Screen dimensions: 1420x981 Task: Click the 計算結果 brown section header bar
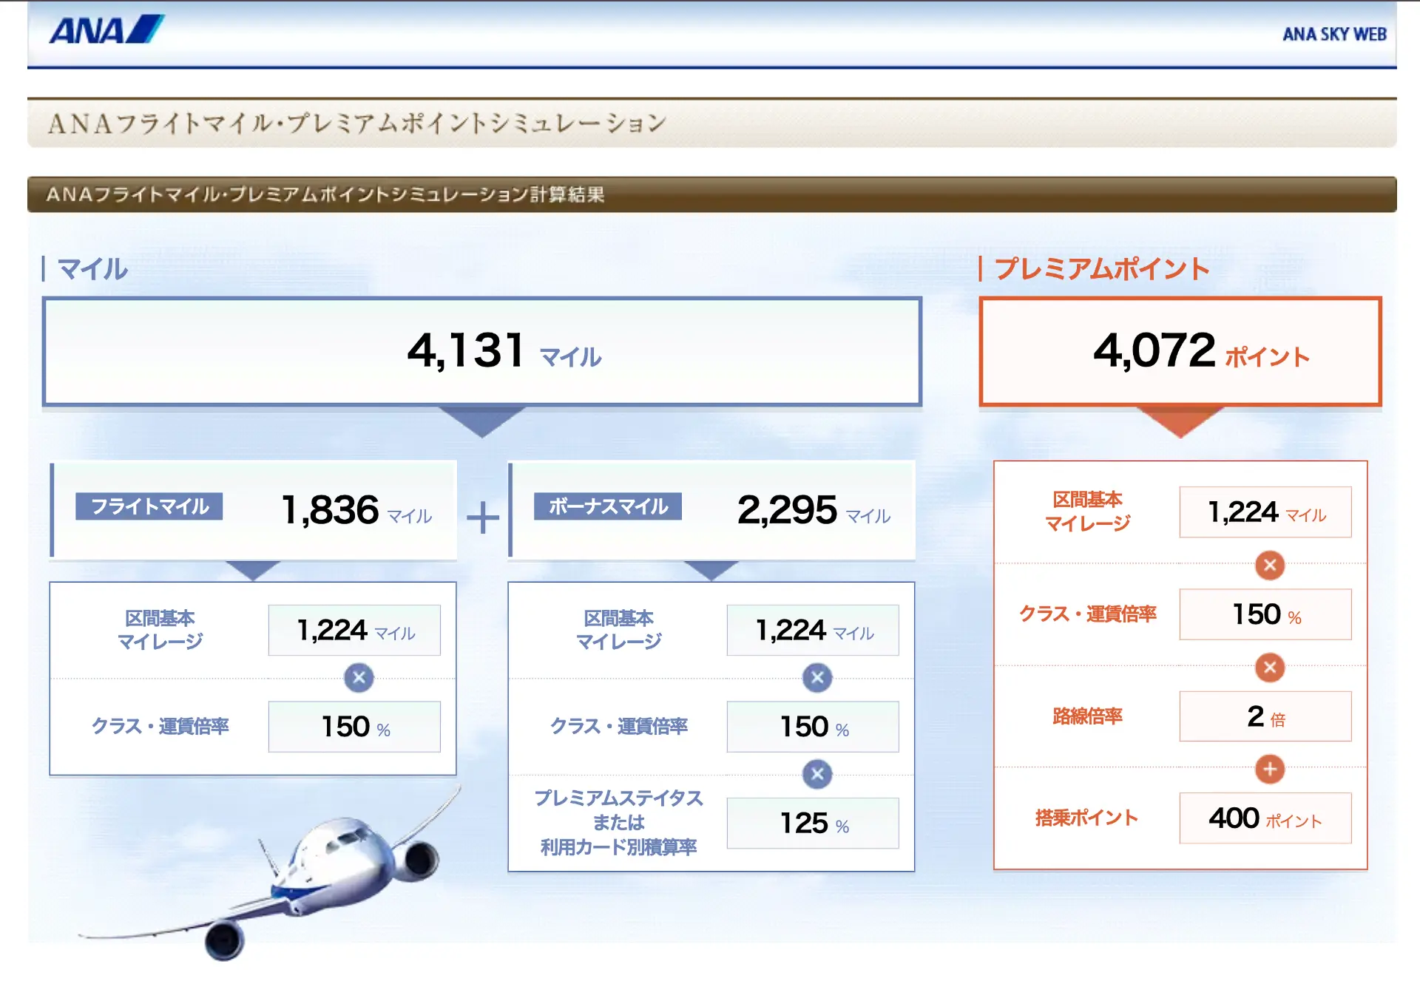tap(711, 194)
